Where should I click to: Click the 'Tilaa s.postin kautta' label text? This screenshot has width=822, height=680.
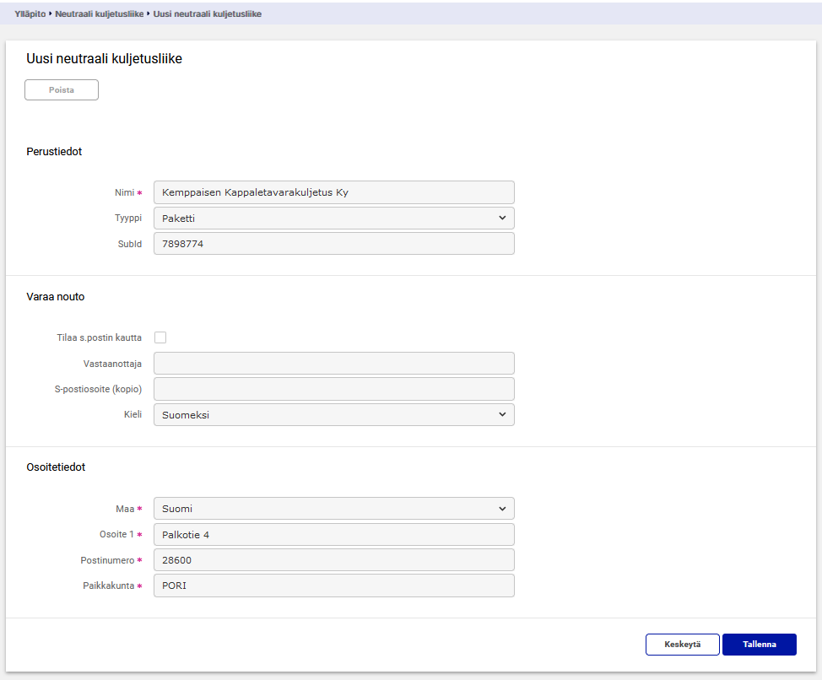click(94, 337)
